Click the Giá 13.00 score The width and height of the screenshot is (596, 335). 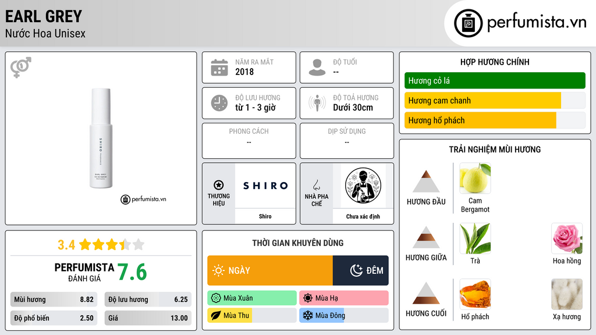point(148,318)
